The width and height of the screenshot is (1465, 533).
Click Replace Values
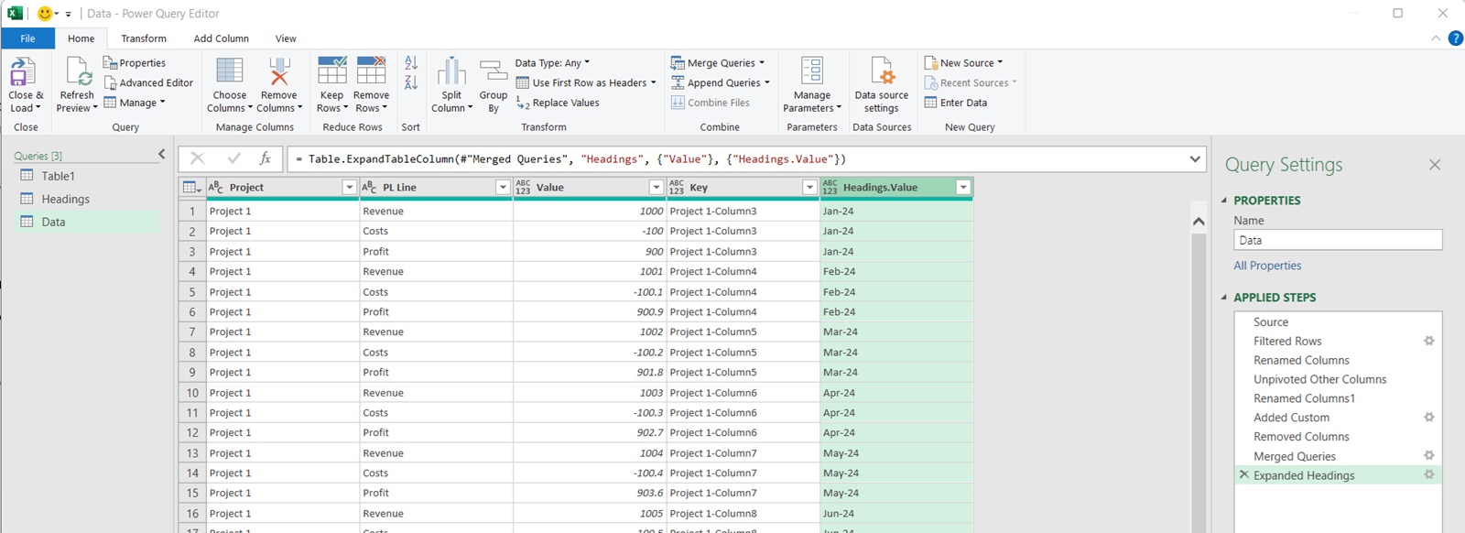coord(558,103)
